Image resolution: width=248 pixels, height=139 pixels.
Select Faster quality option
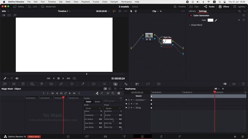(x=88, y=102)
